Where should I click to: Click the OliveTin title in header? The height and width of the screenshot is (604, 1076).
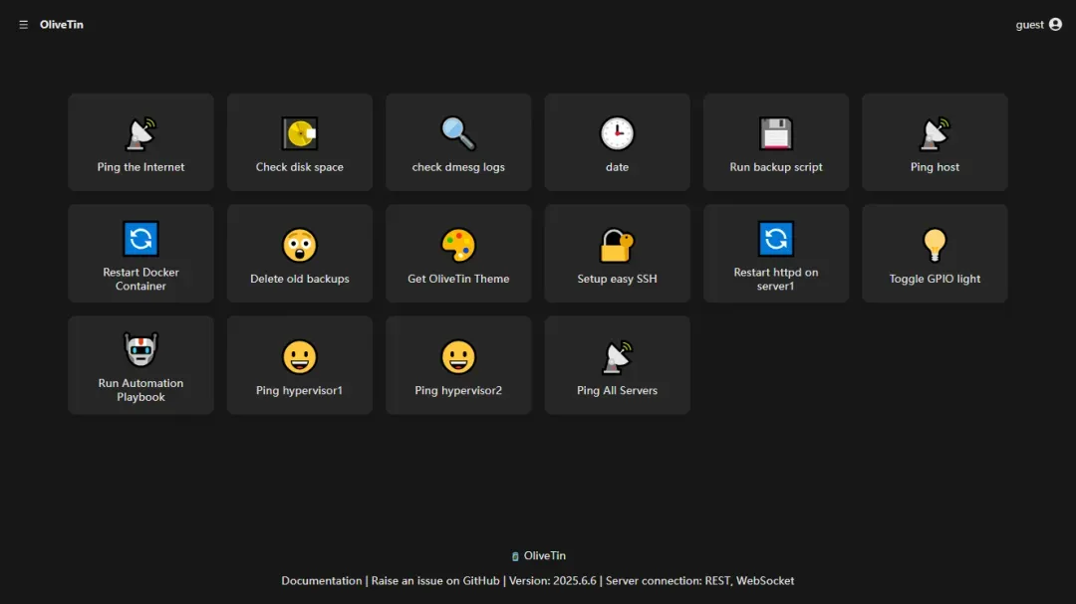click(62, 25)
